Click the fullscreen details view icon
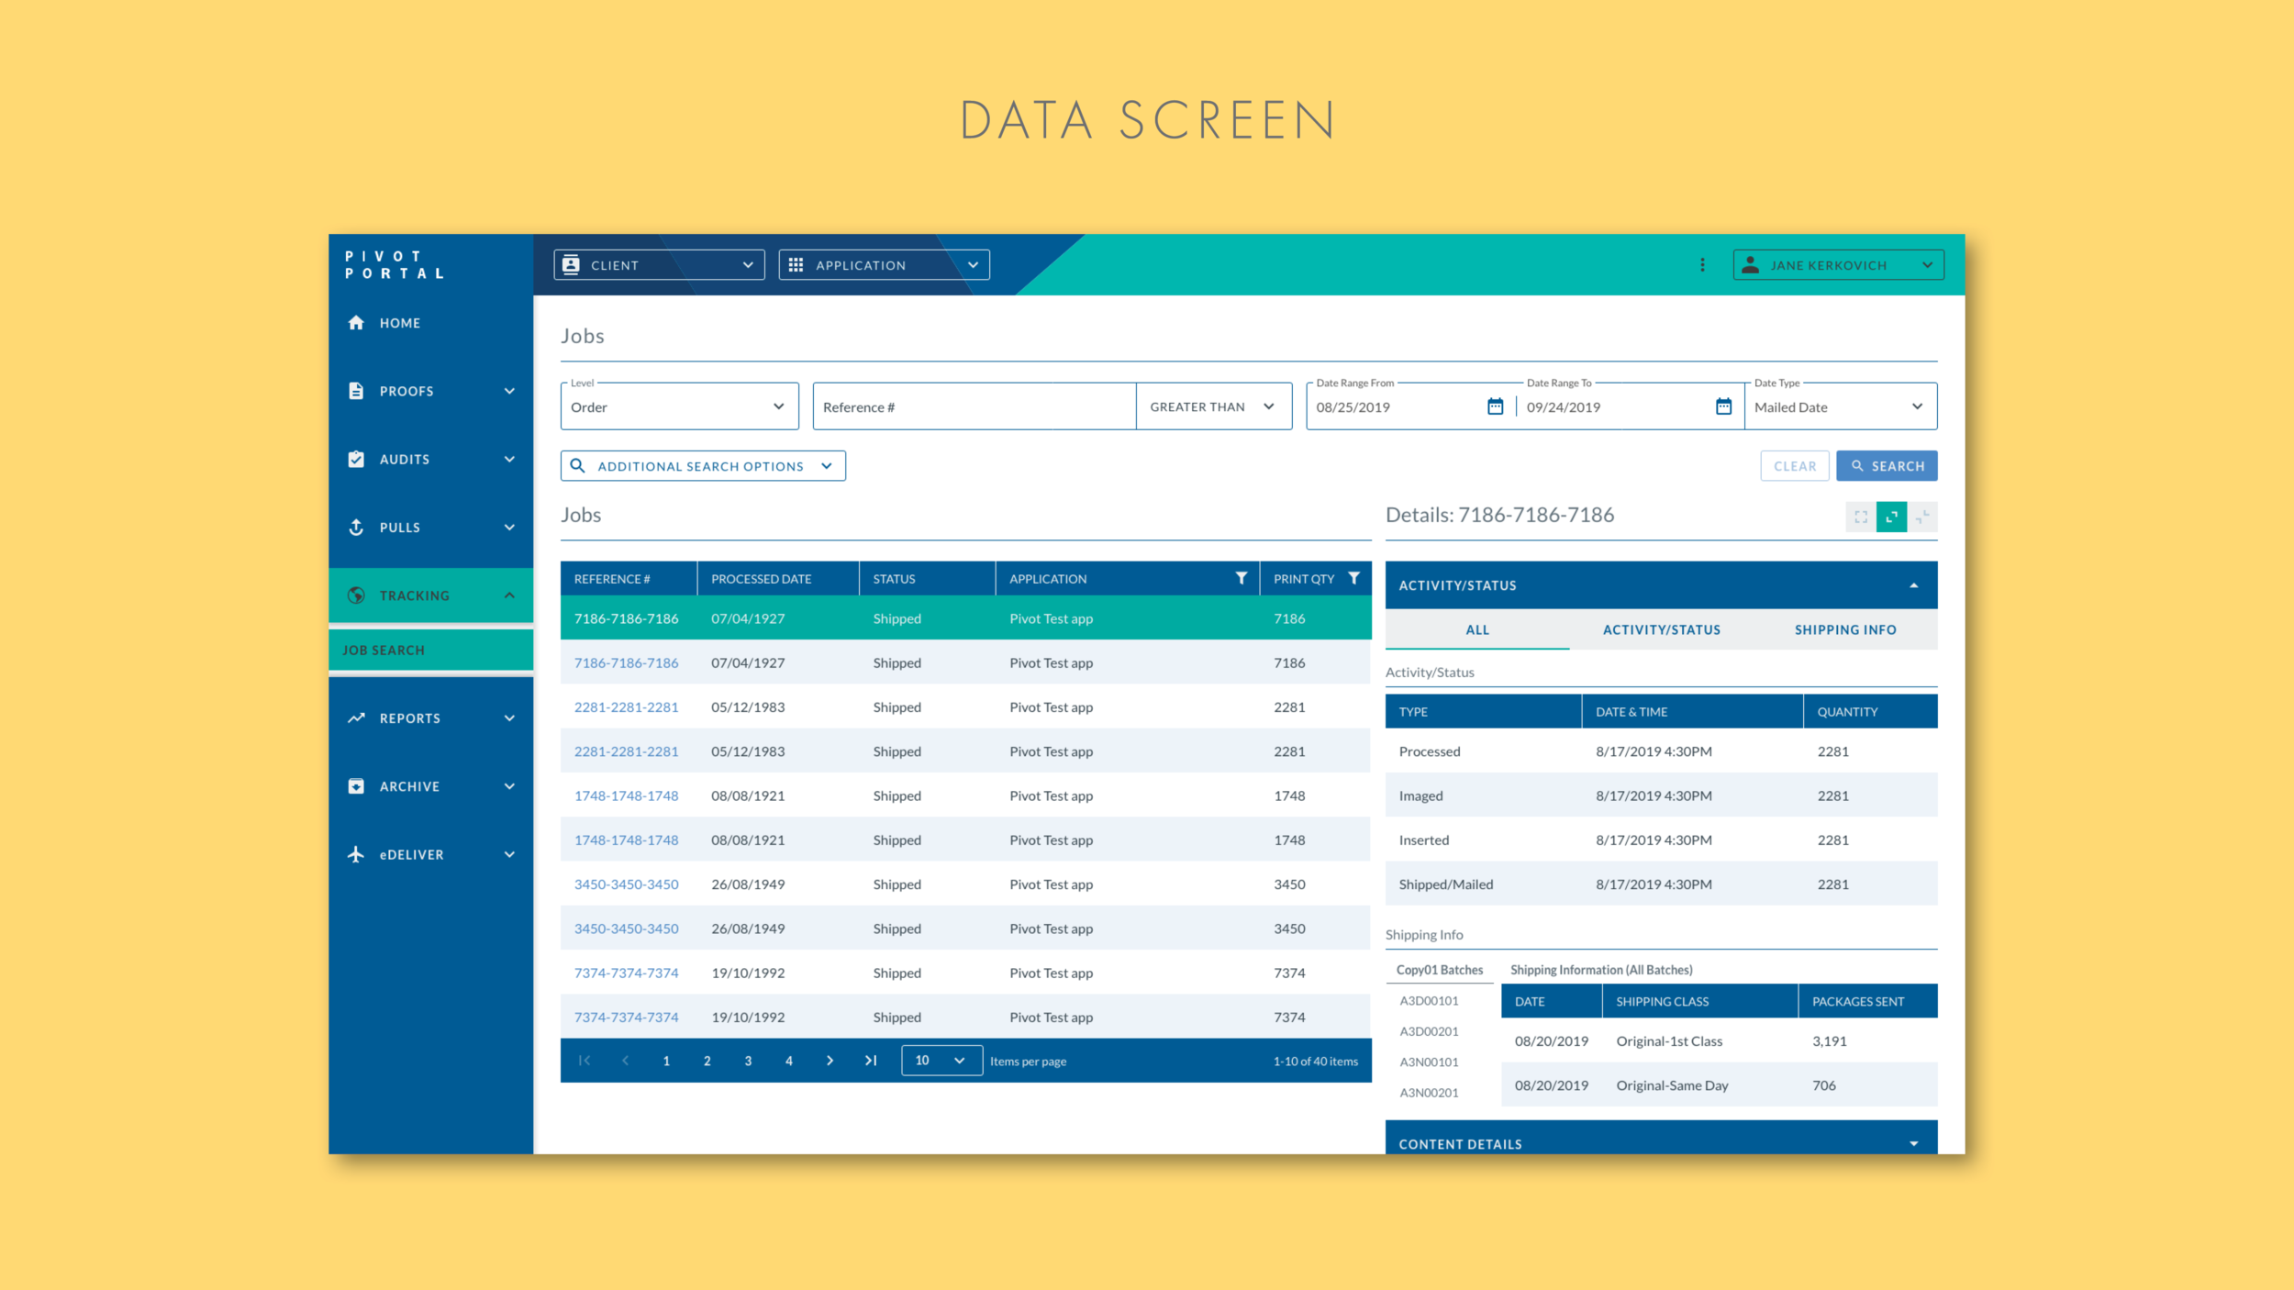 click(x=1860, y=517)
